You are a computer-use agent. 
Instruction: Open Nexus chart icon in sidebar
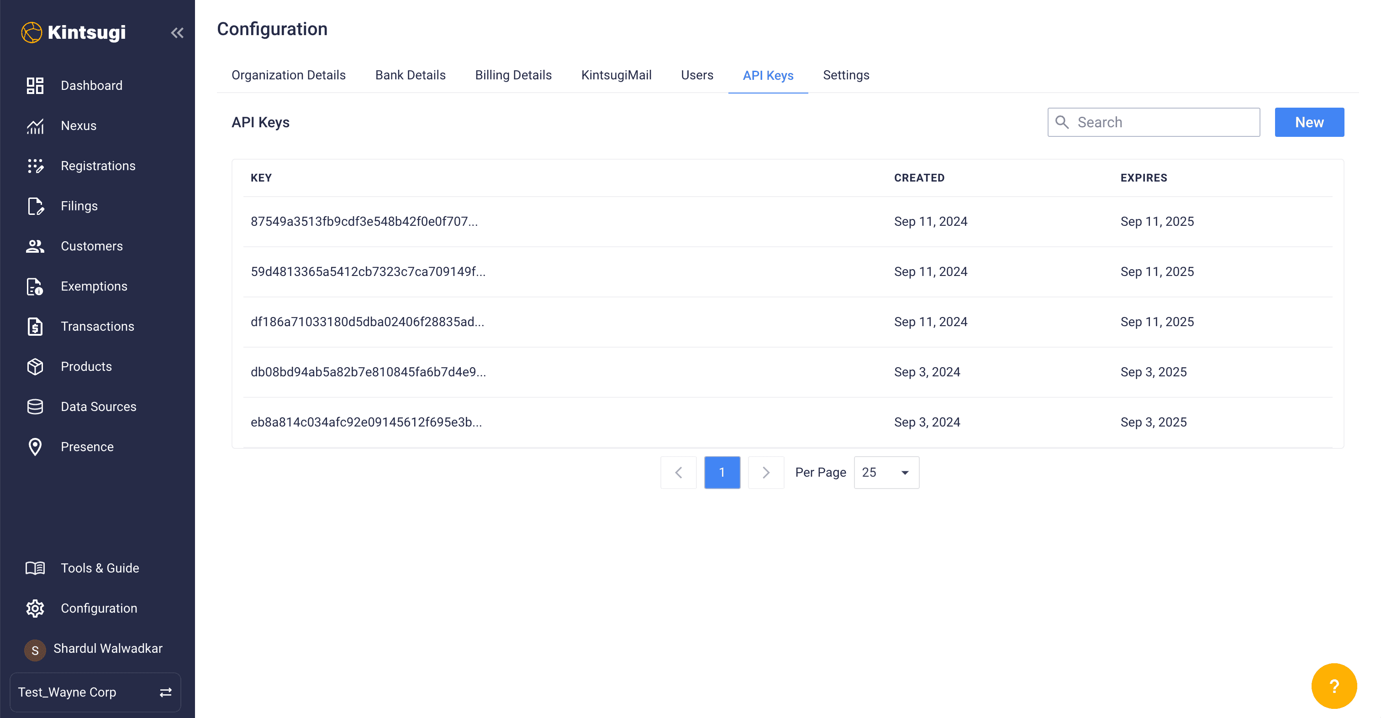pos(35,126)
